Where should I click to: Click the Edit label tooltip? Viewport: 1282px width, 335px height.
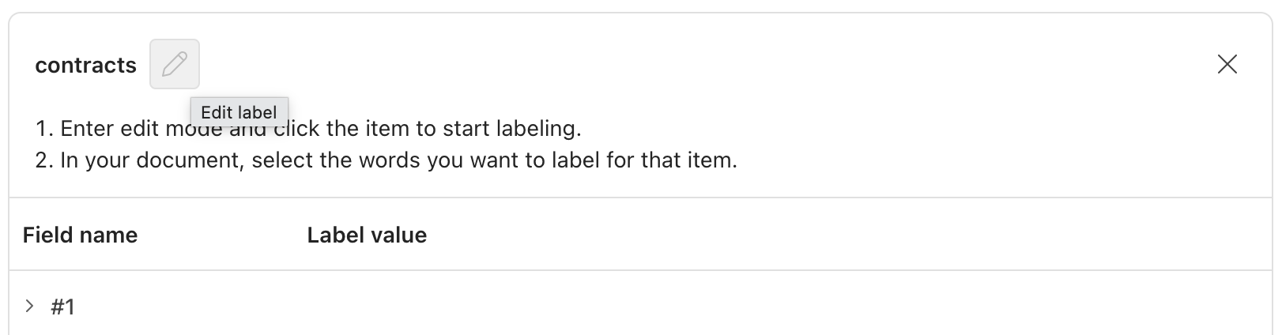point(239,112)
